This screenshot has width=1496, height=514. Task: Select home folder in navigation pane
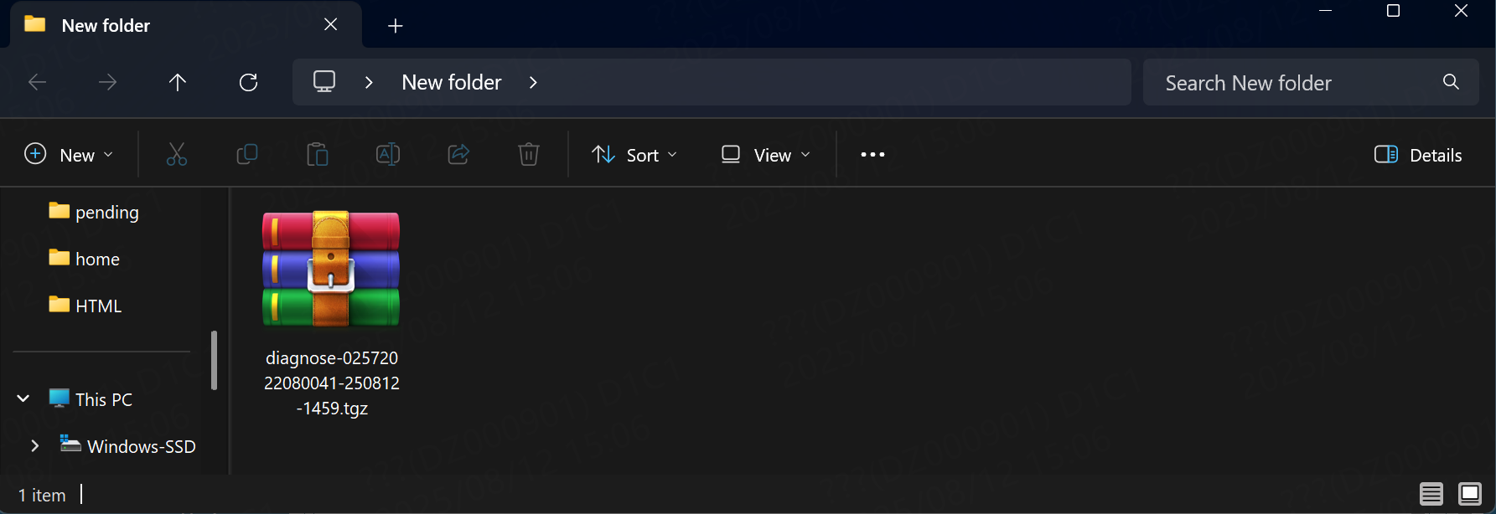click(x=97, y=260)
